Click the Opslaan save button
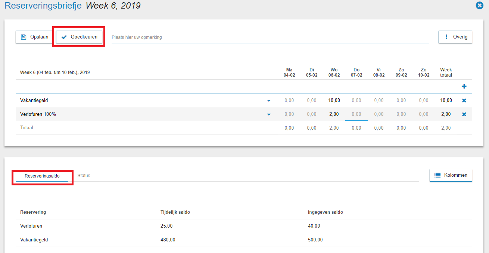Viewport: 489px width, 253px height. click(34, 37)
